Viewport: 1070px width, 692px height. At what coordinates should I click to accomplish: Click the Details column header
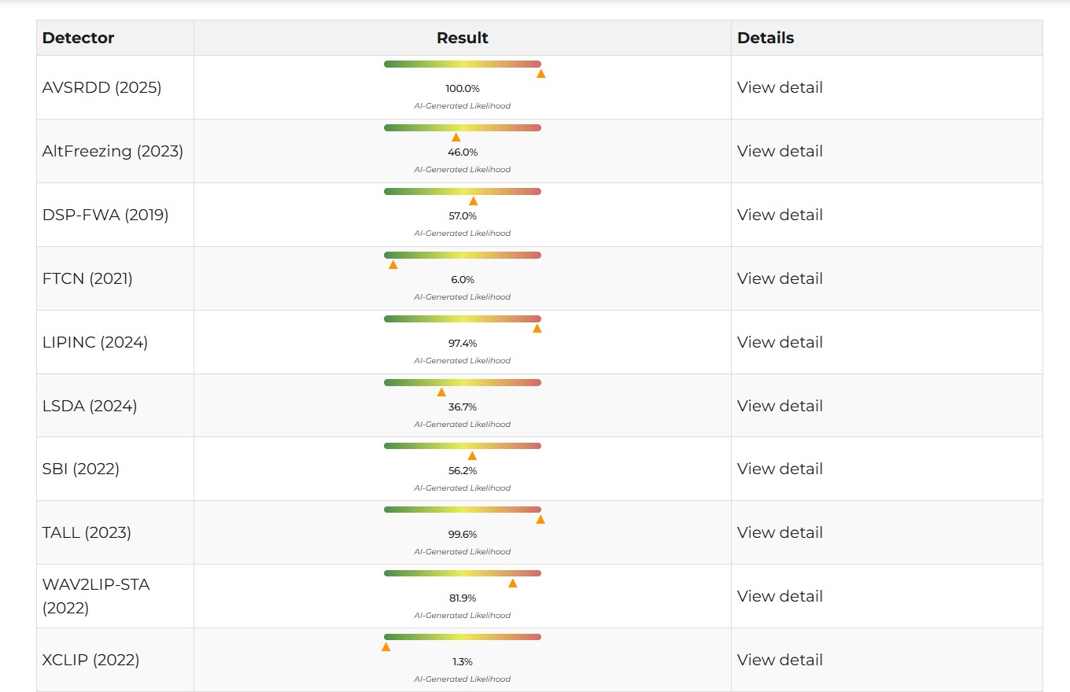click(766, 38)
